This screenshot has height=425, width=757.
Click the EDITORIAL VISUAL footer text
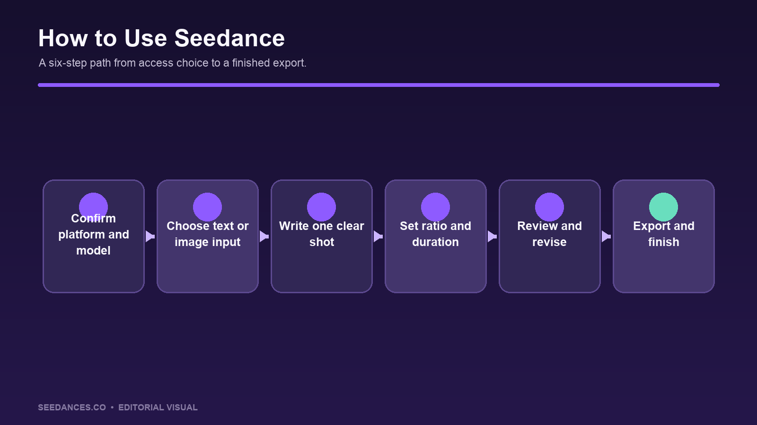pyautogui.click(x=158, y=408)
